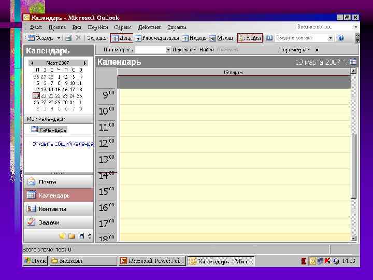This screenshot has height=280, width=373.
Task: Switch to the медколл taskbar folder
Action: (x=83, y=261)
